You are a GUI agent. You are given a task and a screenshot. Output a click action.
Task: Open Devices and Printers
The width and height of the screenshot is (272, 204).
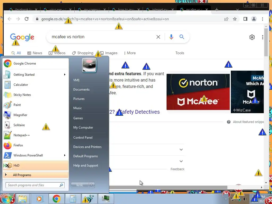(87, 147)
